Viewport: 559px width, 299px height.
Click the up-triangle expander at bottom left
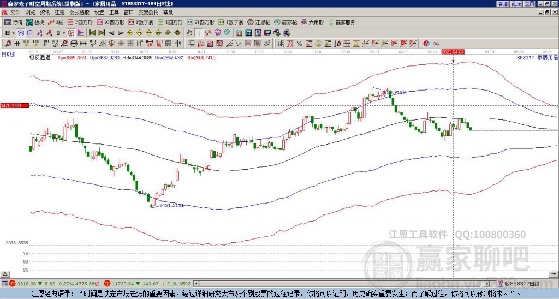click(x=4, y=274)
